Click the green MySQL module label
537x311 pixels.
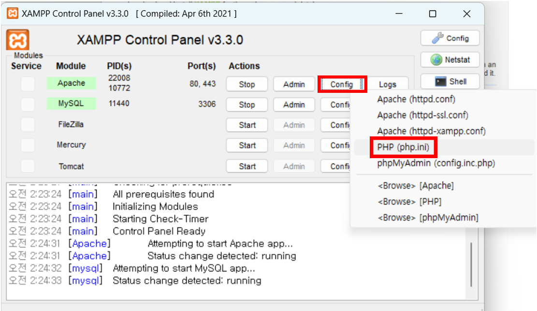[x=71, y=104]
